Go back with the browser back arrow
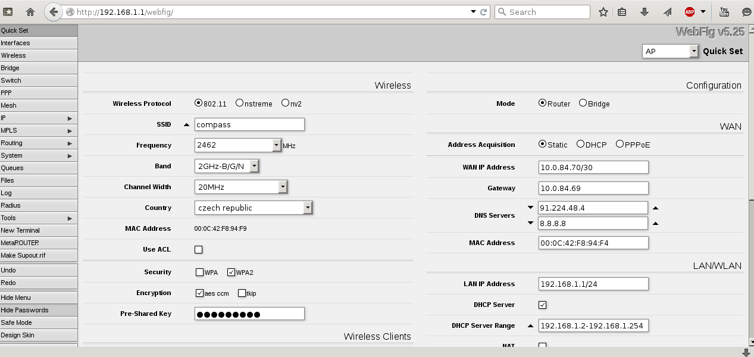The image size is (754, 357). 54,12
